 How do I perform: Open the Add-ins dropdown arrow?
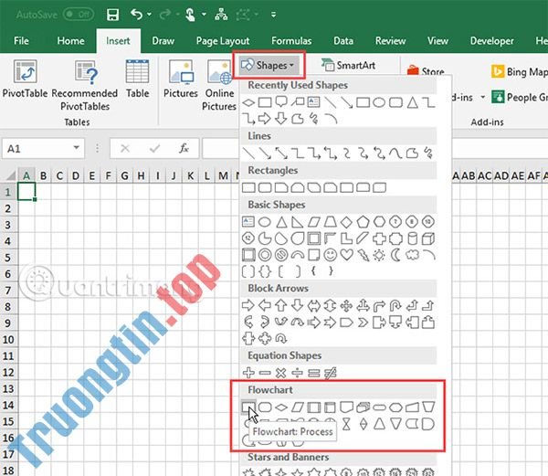(x=482, y=97)
